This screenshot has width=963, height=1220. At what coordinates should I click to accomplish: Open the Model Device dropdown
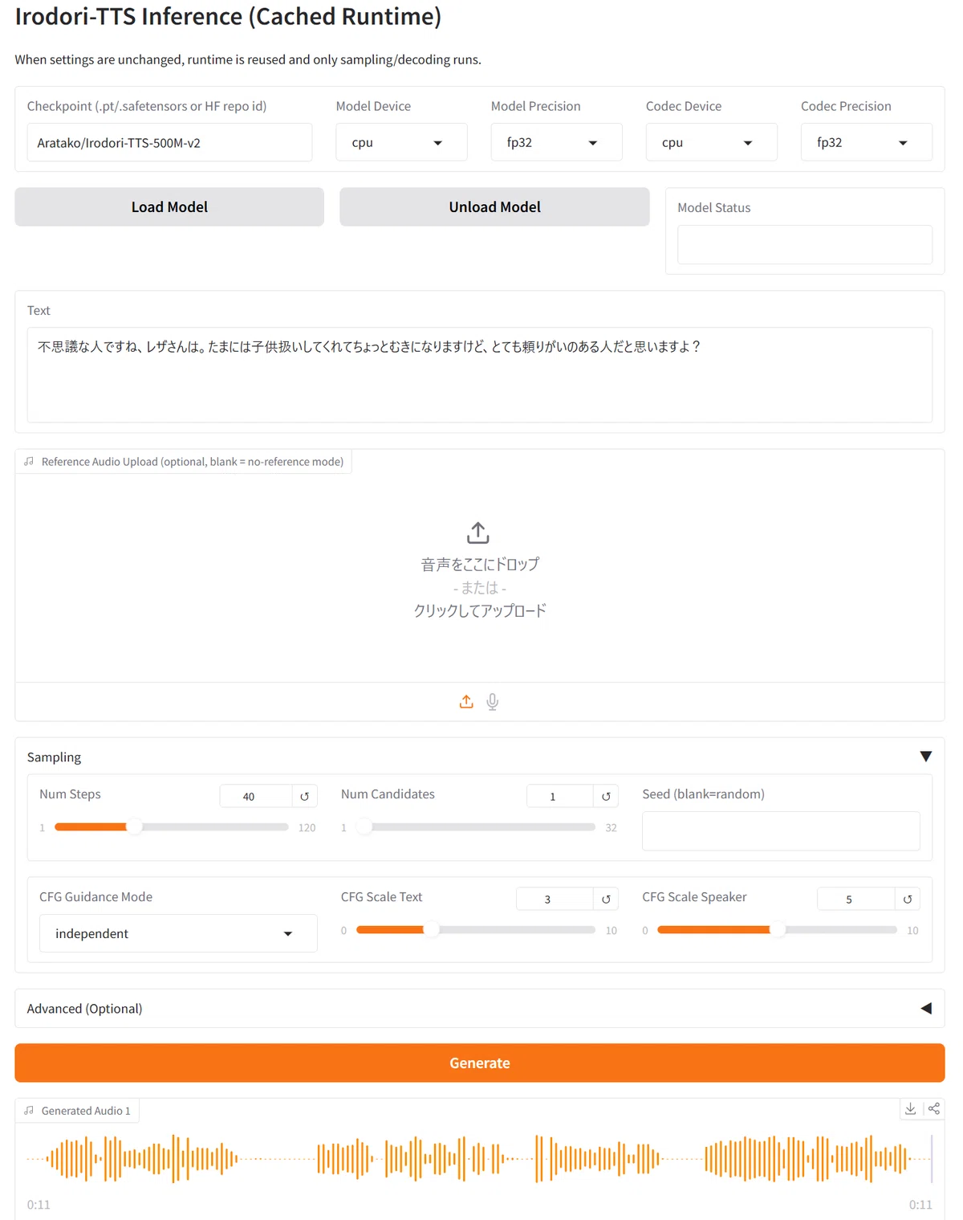pyautogui.click(x=401, y=142)
